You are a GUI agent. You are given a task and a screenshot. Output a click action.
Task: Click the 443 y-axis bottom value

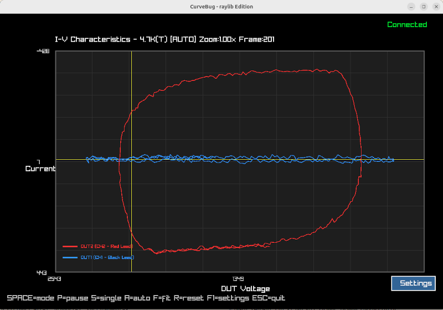click(43, 272)
